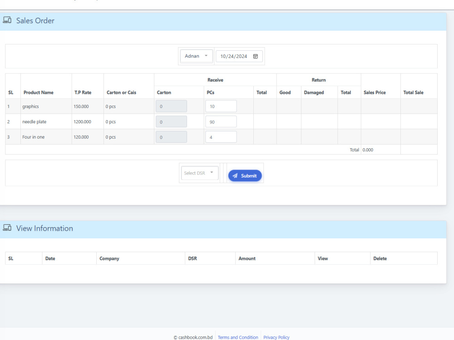Open the Privacy Policy link
Image resolution: width=454 pixels, height=340 pixels.
point(276,337)
